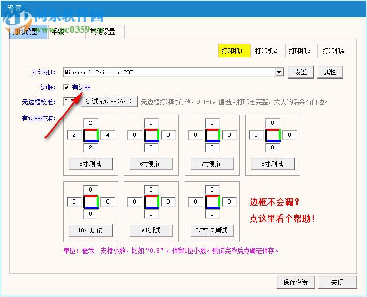Screen dimensions: 367x297
Task: Click bottom margin field of 7寸 panel
Action: click(x=212, y=148)
